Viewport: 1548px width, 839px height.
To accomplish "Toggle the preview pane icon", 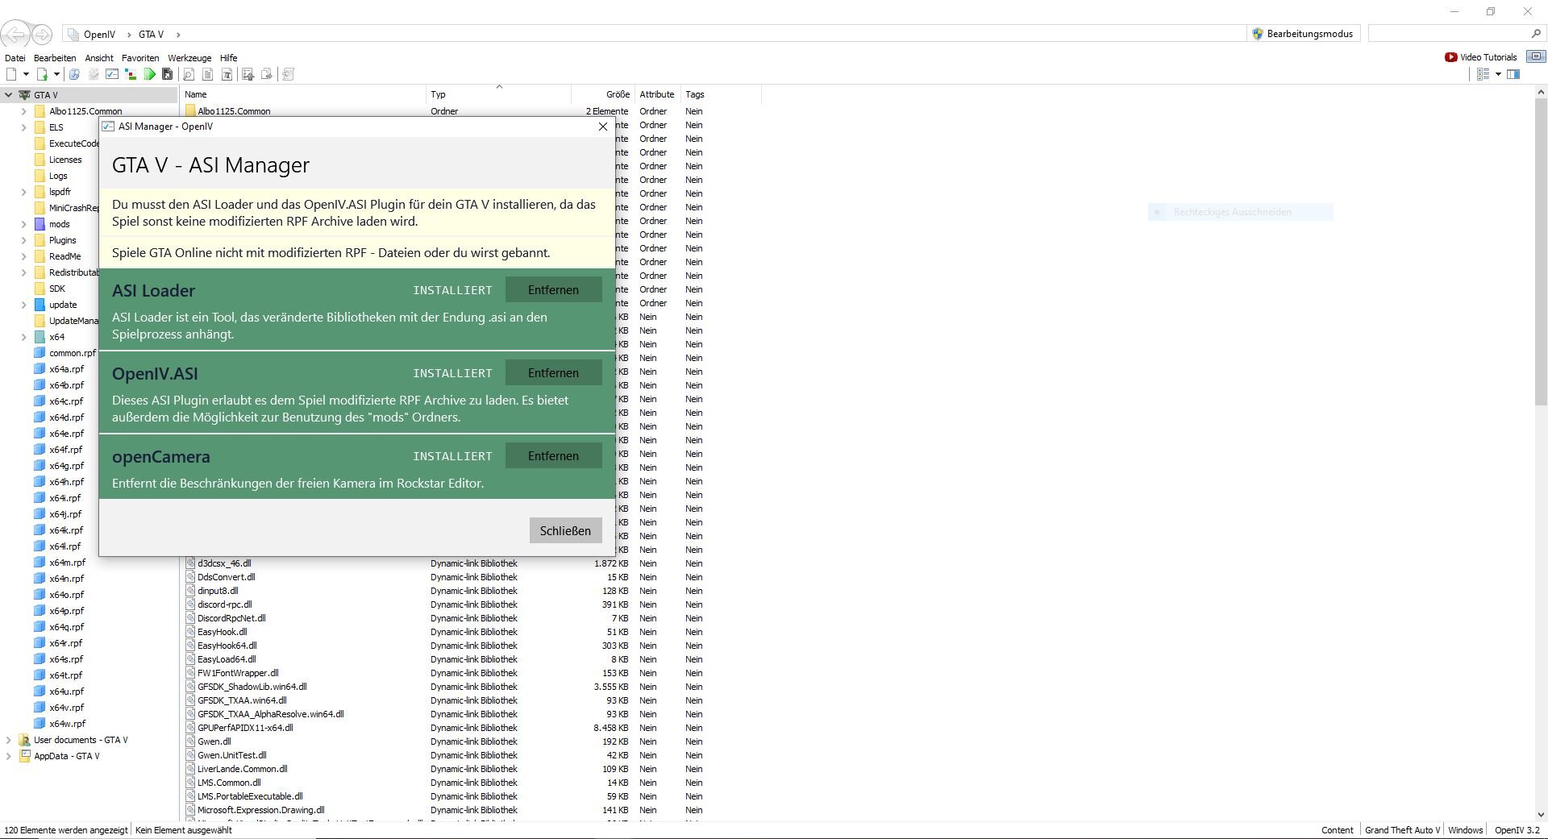I will pyautogui.click(x=1513, y=74).
